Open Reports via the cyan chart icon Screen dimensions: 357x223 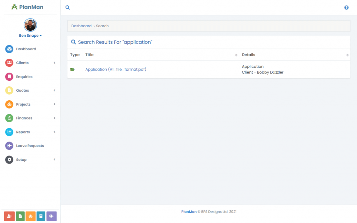(9, 132)
